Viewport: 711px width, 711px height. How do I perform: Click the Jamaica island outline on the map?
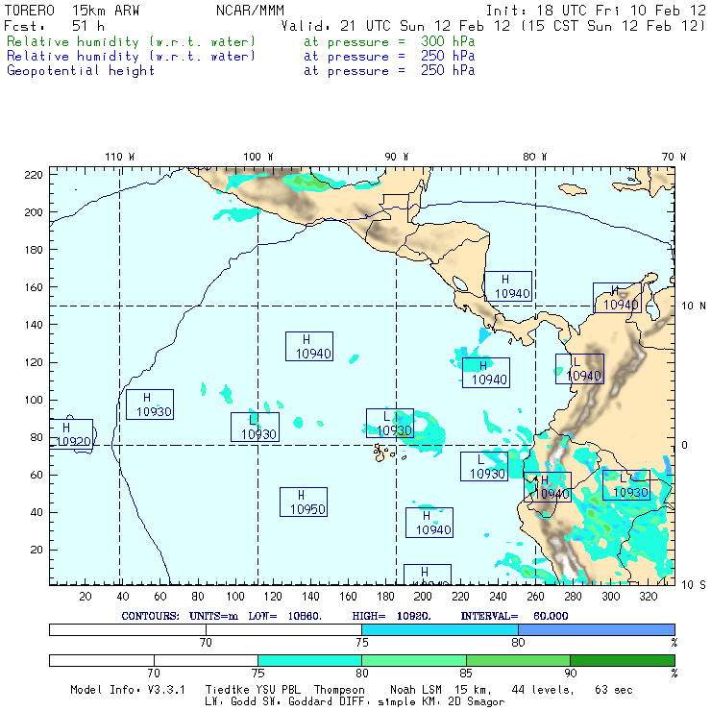click(573, 189)
